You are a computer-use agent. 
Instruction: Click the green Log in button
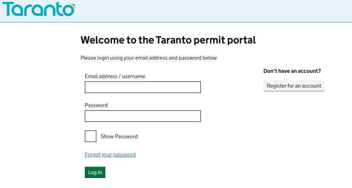click(95, 172)
